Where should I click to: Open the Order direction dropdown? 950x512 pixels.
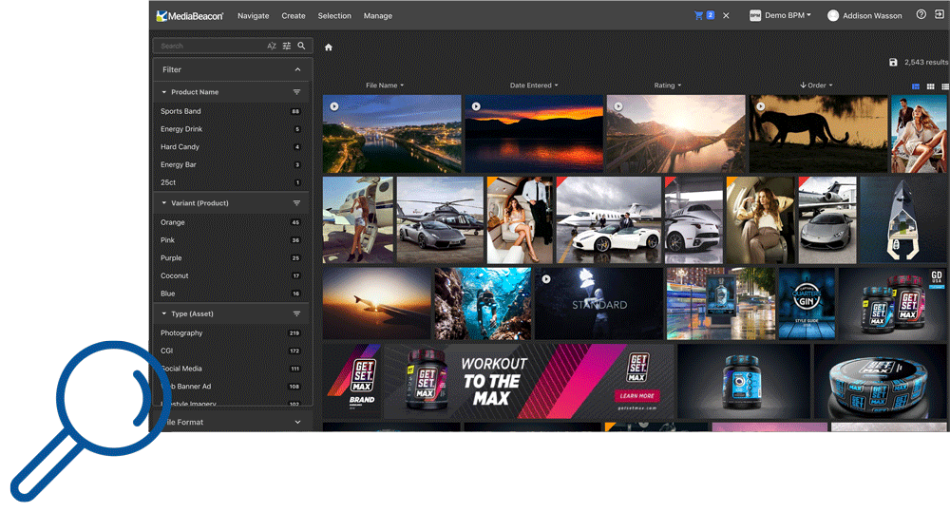coord(816,85)
